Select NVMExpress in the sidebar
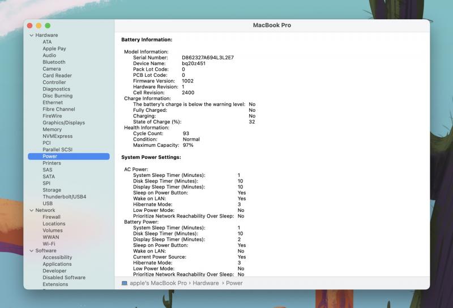Image resolution: width=453 pixels, height=308 pixels. [58, 136]
